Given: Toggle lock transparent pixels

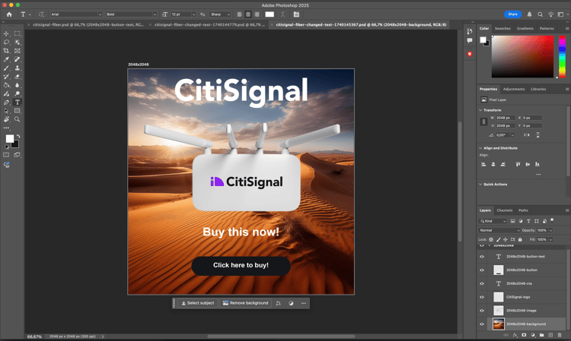Looking at the screenshot, I should [491, 239].
